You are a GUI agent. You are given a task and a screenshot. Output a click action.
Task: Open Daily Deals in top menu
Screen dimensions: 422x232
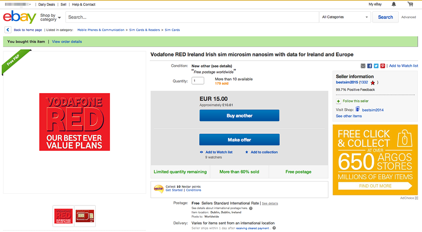click(x=46, y=5)
